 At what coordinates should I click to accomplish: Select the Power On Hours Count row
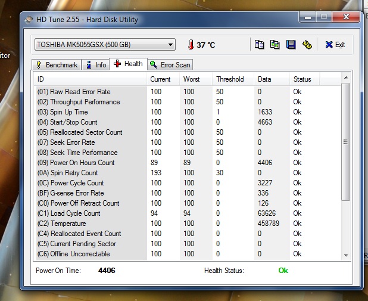tap(188, 163)
